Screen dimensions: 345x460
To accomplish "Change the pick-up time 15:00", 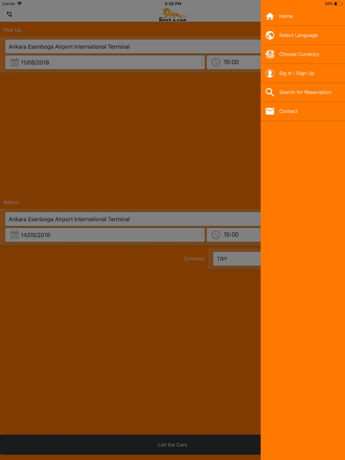I will (234, 62).
